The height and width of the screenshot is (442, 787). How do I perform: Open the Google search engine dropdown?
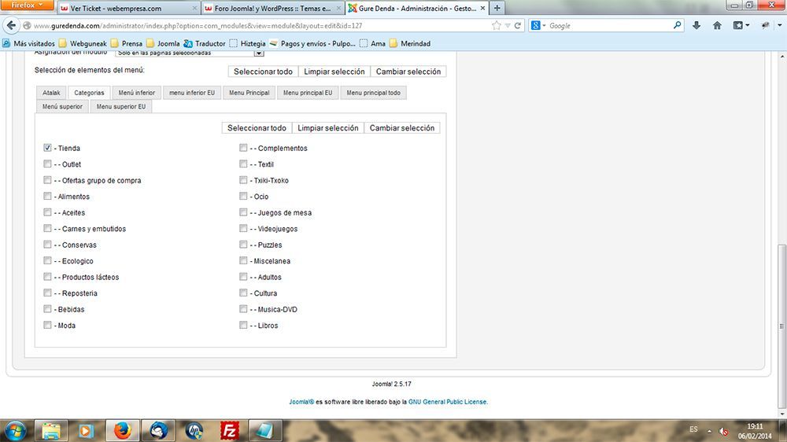point(538,25)
